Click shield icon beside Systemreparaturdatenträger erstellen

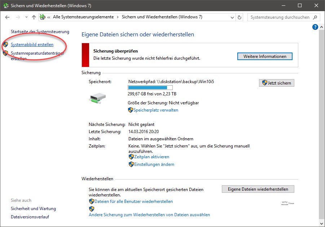6,53
